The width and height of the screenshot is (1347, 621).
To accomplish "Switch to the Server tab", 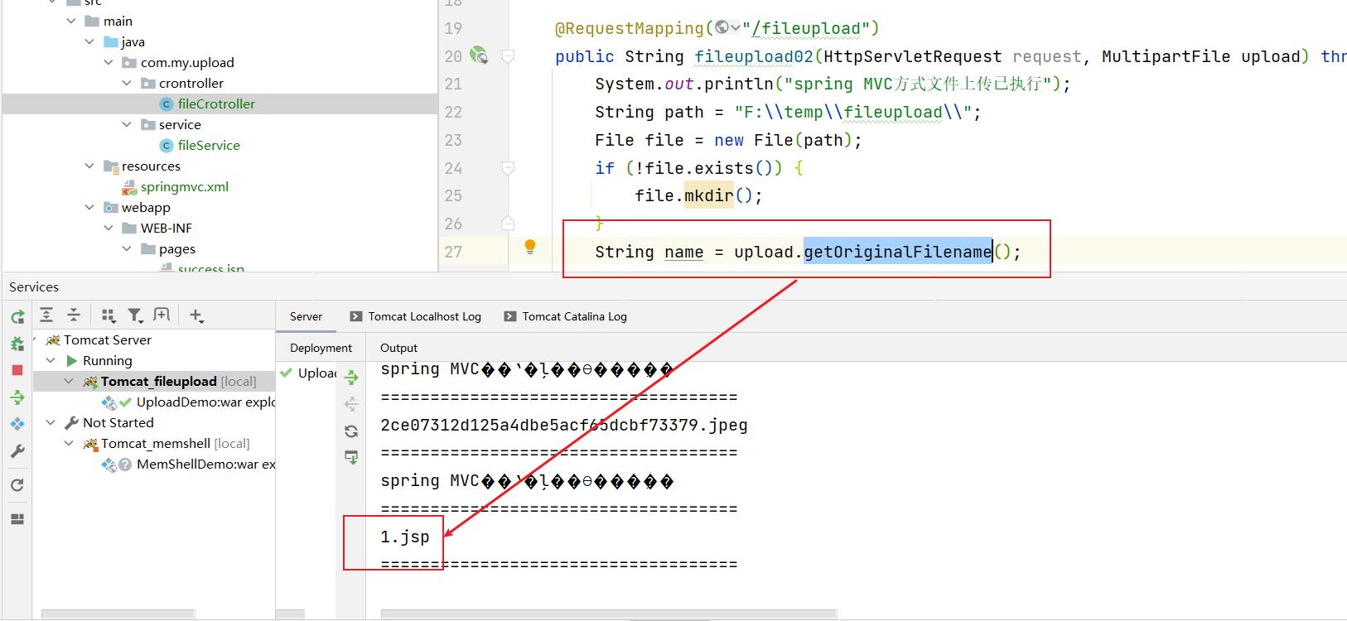I will click(x=306, y=316).
